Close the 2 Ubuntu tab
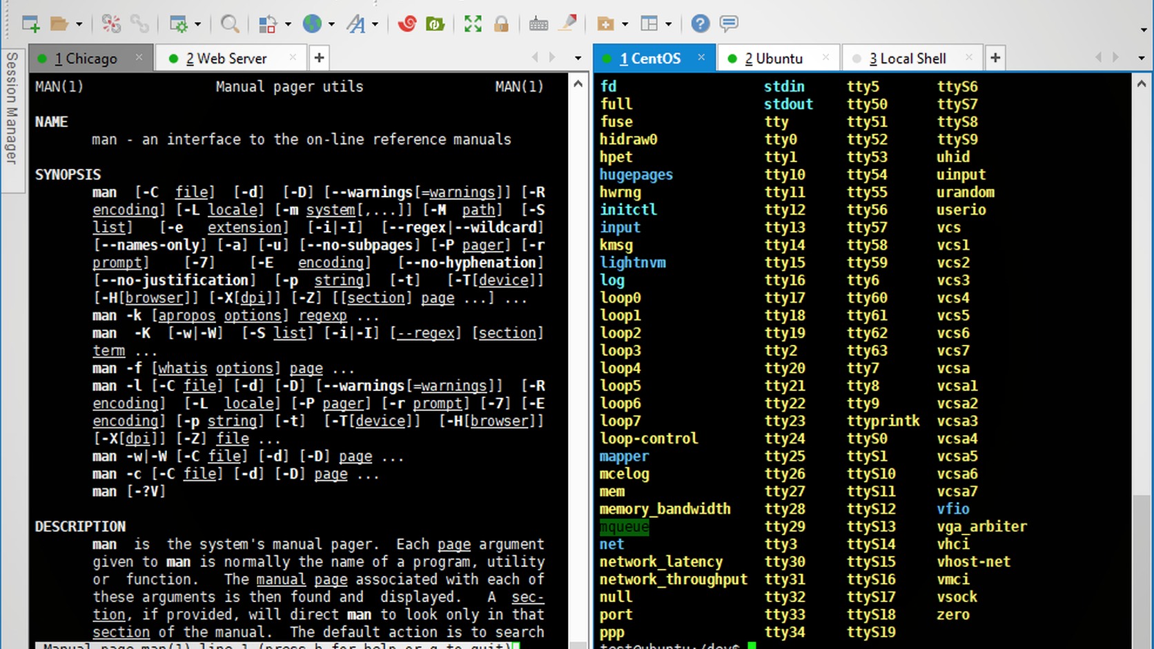1154x649 pixels. [825, 57]
